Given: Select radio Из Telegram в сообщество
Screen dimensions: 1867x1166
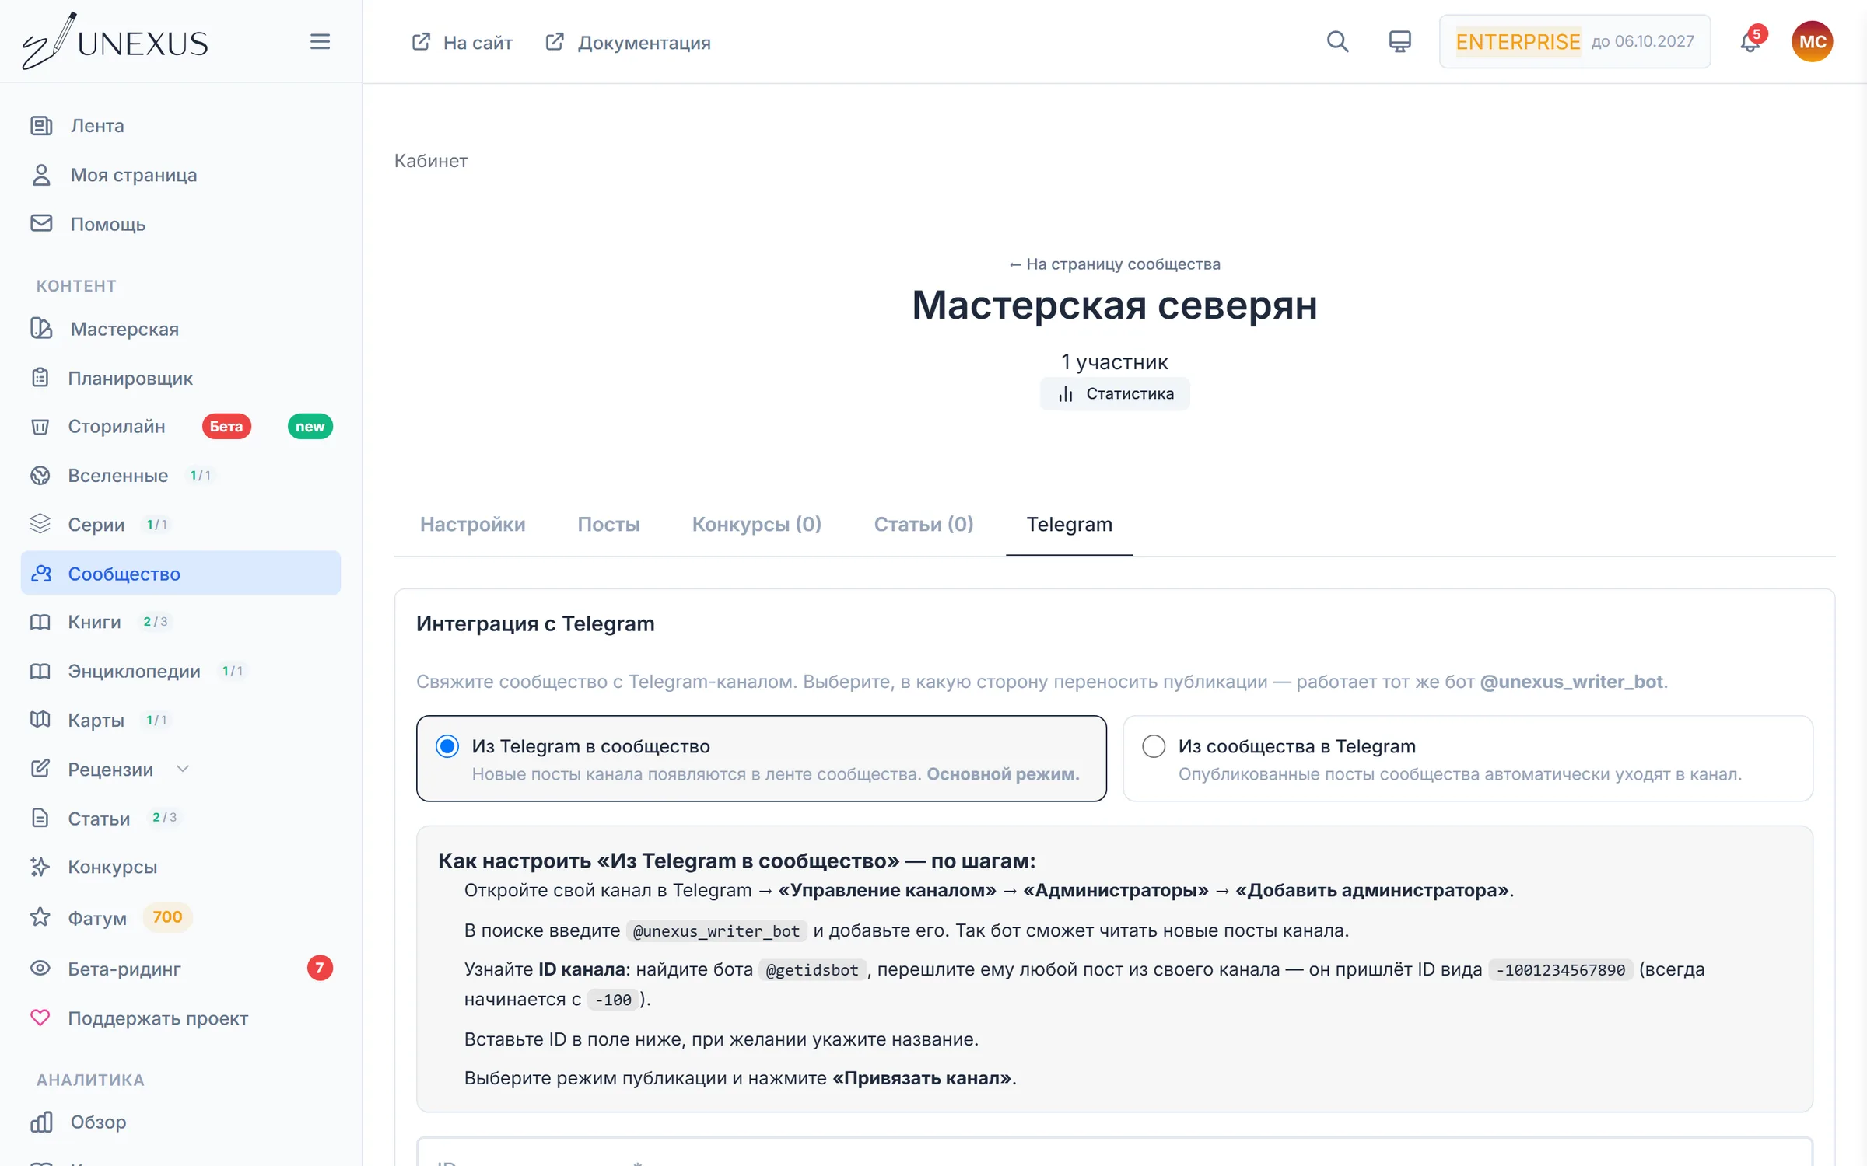Looking at the screenshot, I should pos(447,746).
